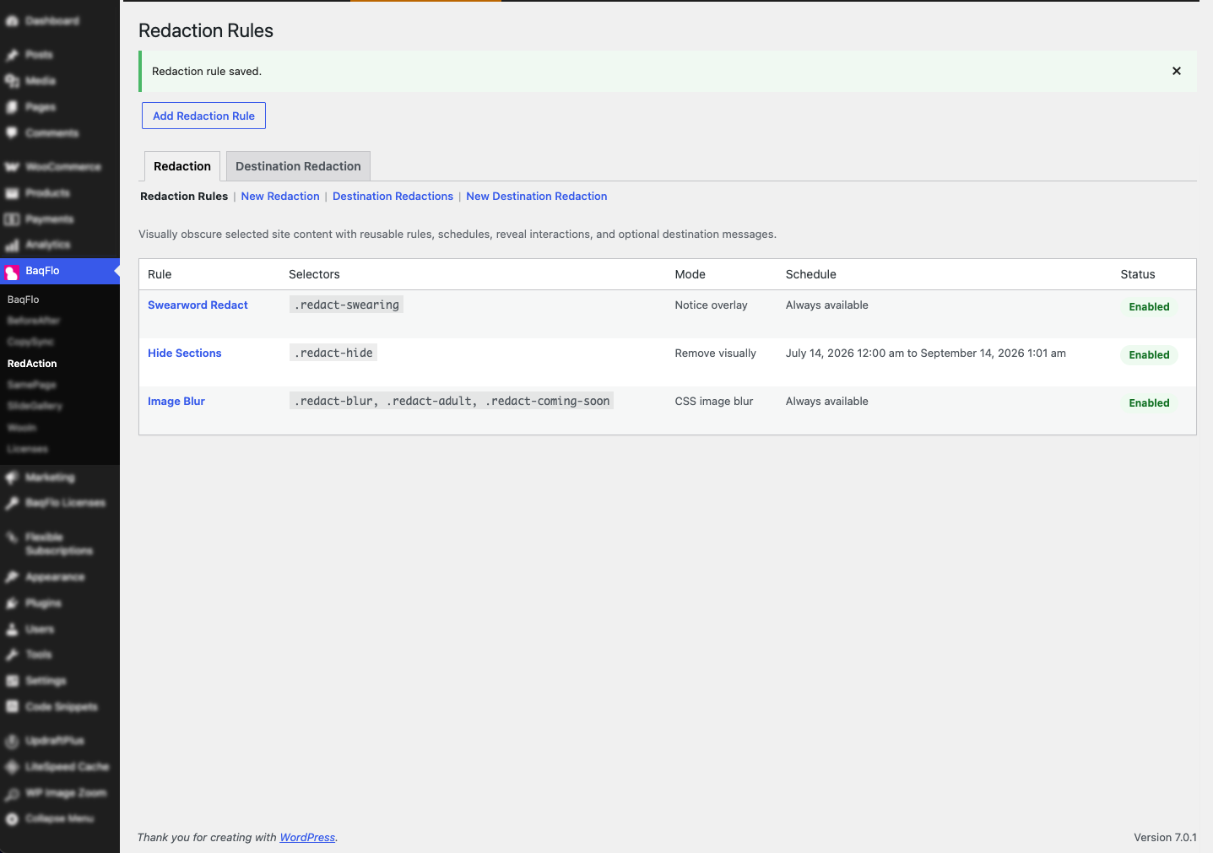The width and height of the screenshot is (1213, 853).
Task: Click the pink BaqFlo logo icon
Action: click(12, 272)
